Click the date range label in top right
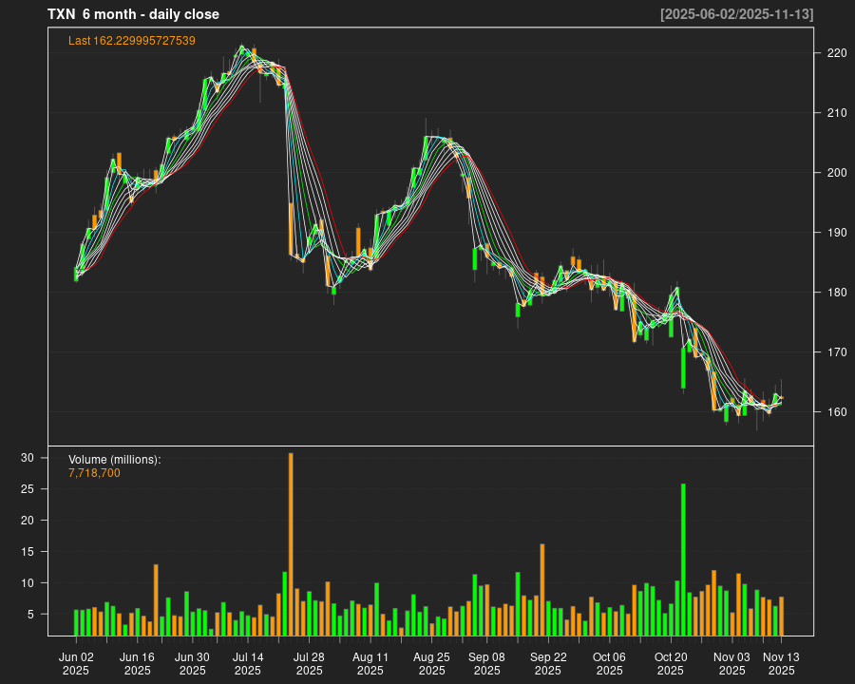 pos(736,14)
